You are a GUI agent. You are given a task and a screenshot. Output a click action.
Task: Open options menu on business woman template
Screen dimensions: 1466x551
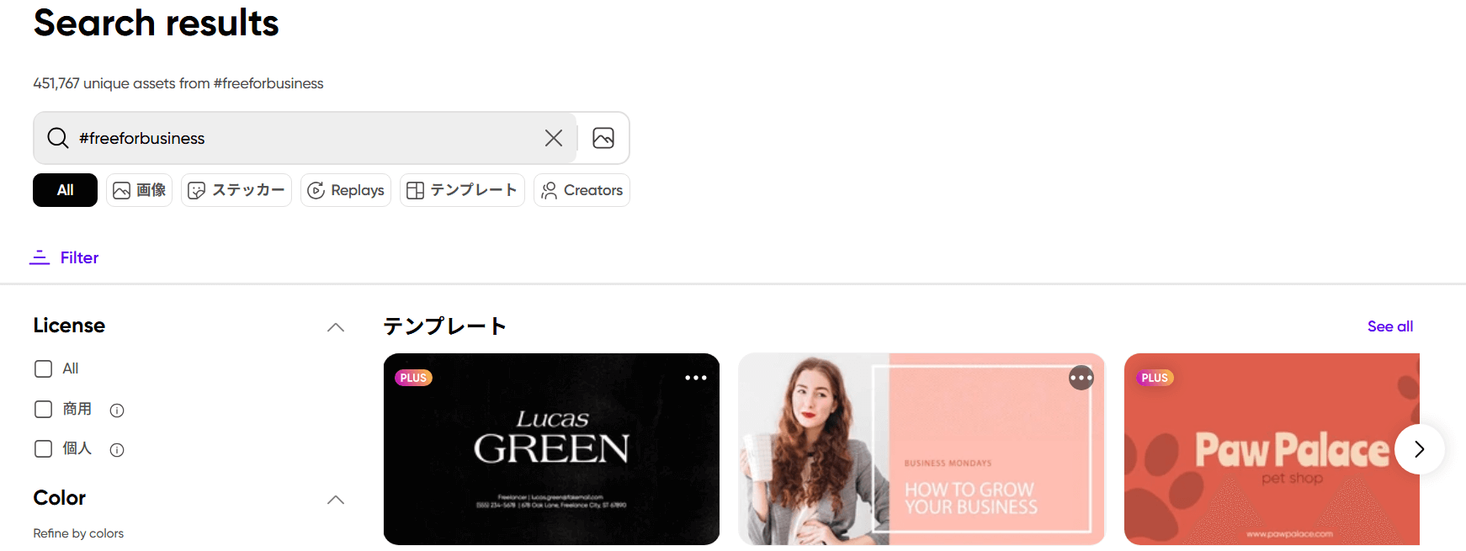(1081, 378)
